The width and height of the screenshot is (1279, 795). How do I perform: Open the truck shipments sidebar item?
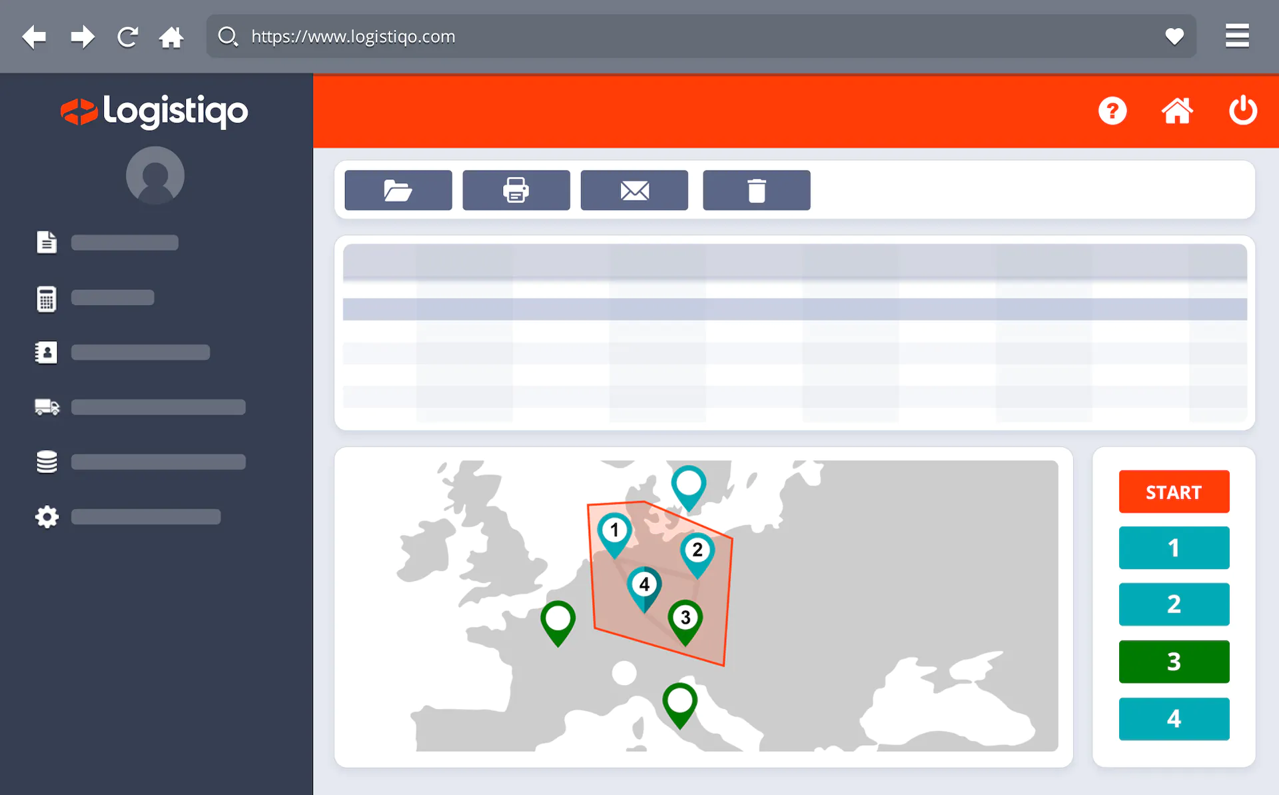pyautogui.click(x=47, y=406)
